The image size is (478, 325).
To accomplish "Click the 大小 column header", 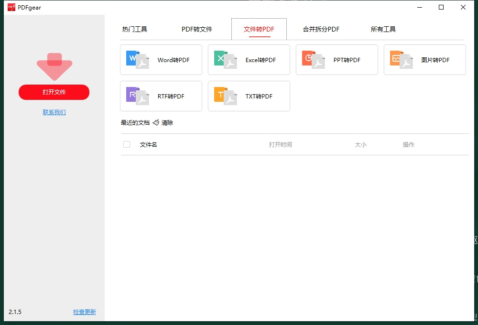I will [360, 144].
